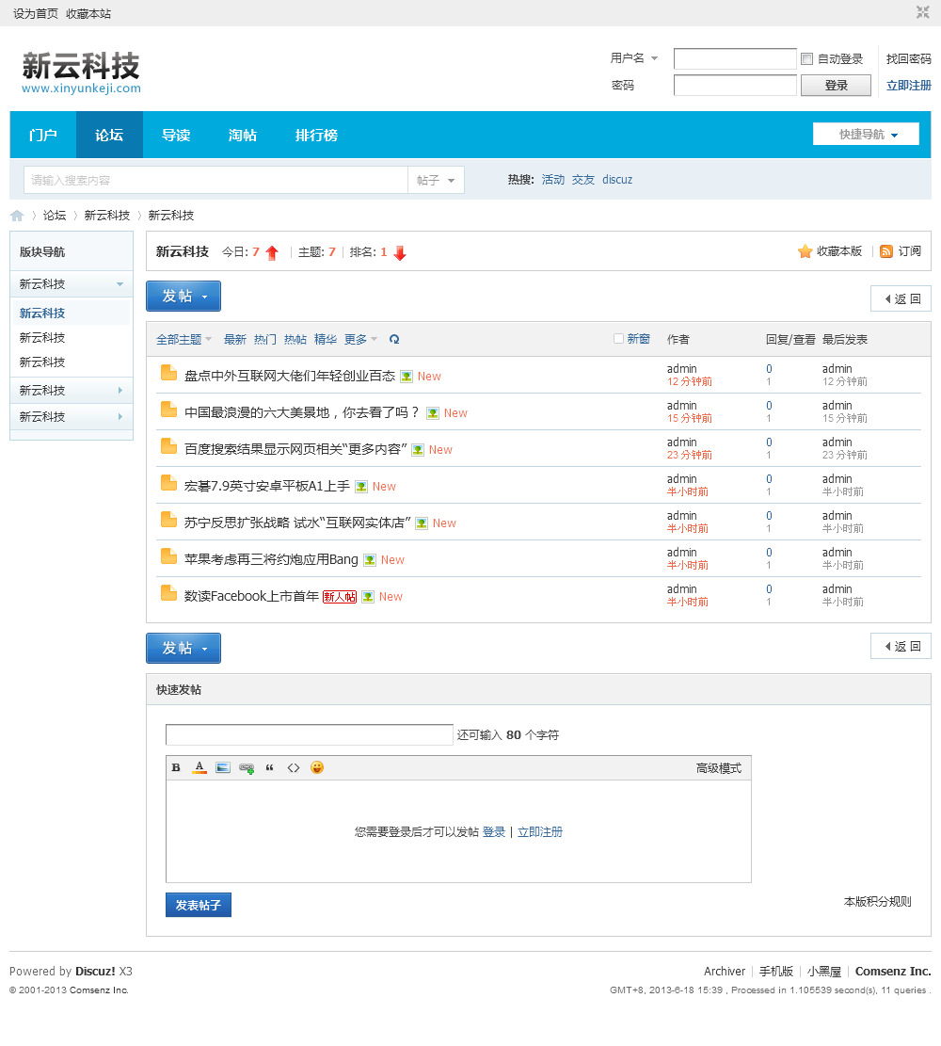Image resolution: width=941 pixels, height=1046 pixels.
Task: Click the RSS 订阅 subscription icon
Action: click(885, 251)
